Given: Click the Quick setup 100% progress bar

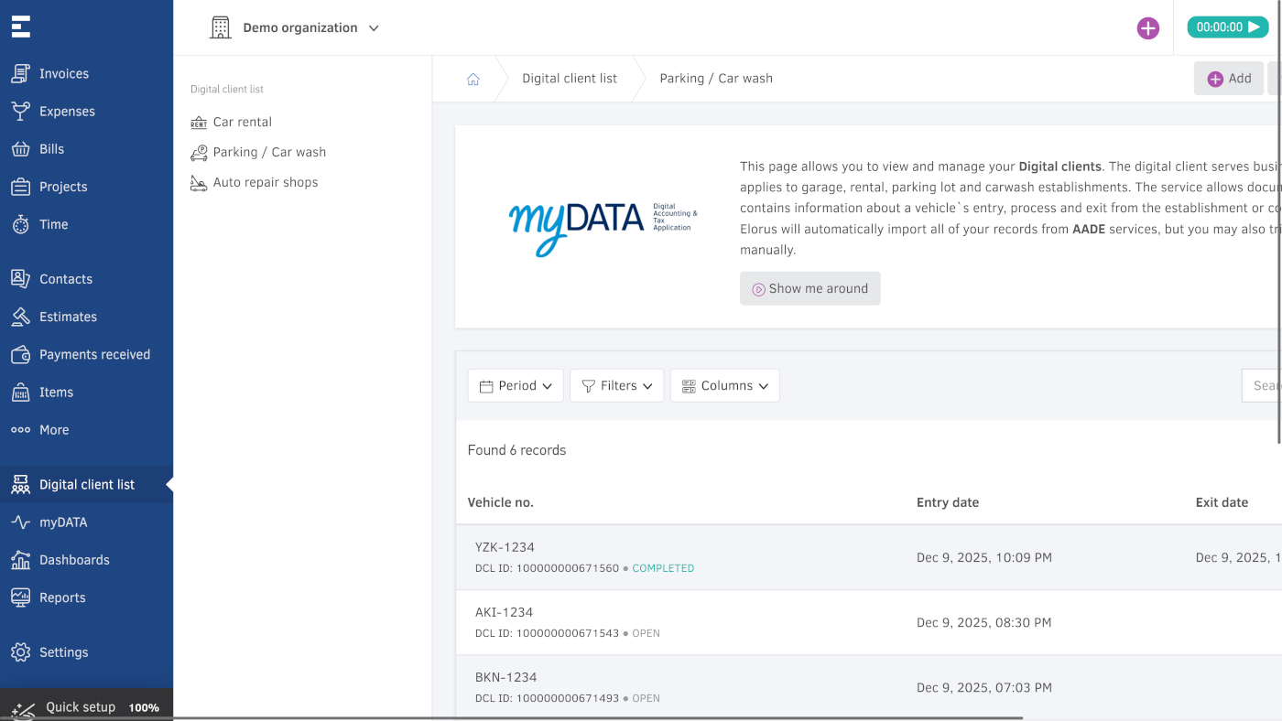Looking at the screenshot, I should tap(86, 707).
